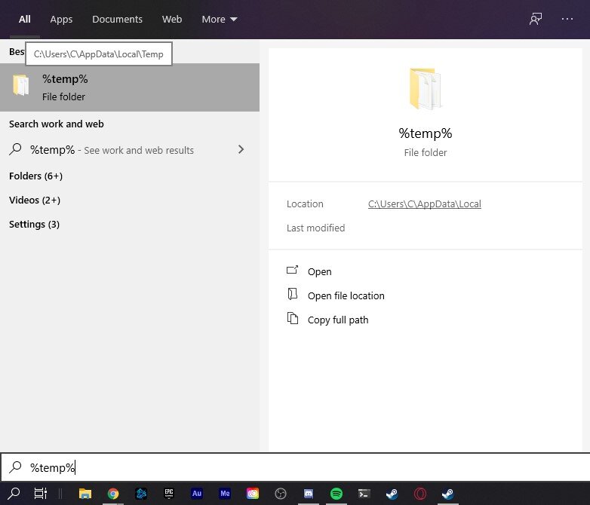Expand the %temp% web results arrow
Viewport: 590px width, 505px height.
click(x=241, y=149)
